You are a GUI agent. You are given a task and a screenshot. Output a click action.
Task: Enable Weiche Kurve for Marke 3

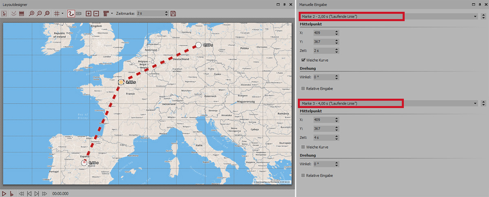pyautogui.click(x=303, y=147)
